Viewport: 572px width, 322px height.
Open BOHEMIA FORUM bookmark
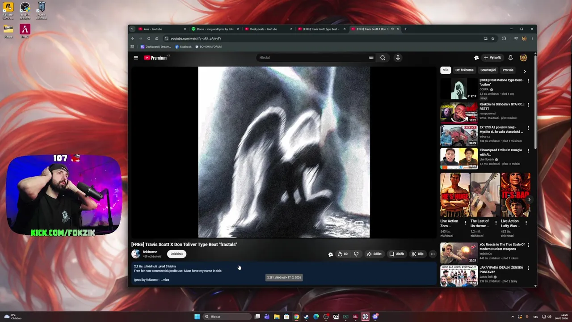coord(208,47)
